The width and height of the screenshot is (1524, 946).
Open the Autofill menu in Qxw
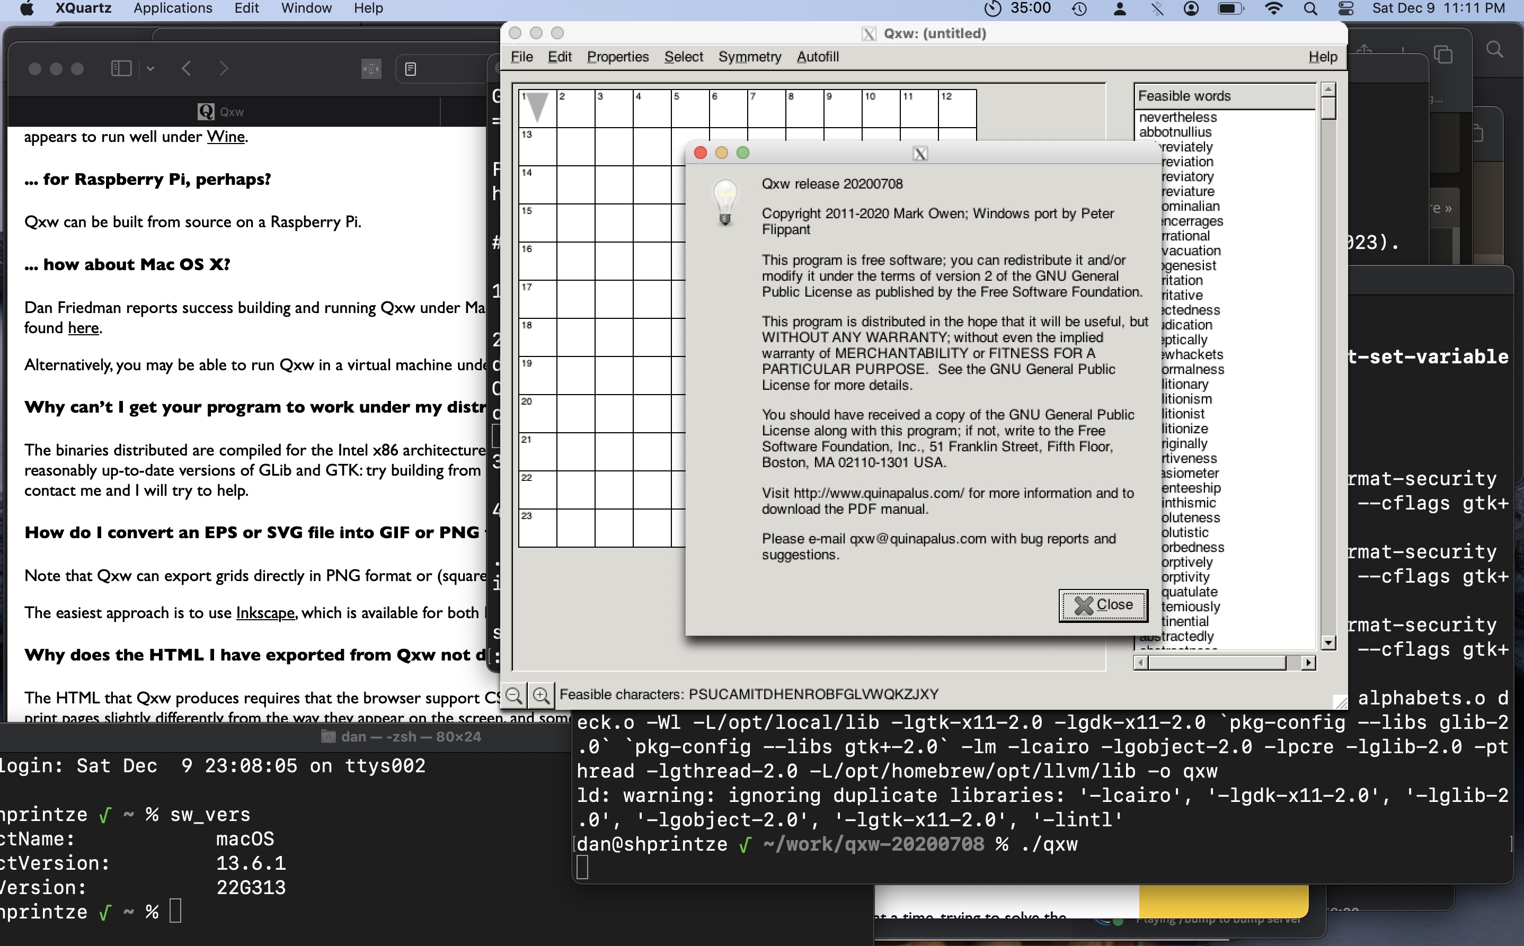(x=818, y=57)
